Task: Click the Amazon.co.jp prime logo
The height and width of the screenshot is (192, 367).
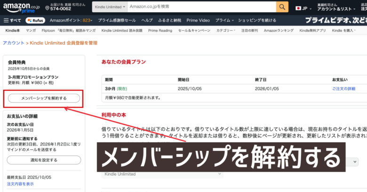Action: tap(21, 7)
